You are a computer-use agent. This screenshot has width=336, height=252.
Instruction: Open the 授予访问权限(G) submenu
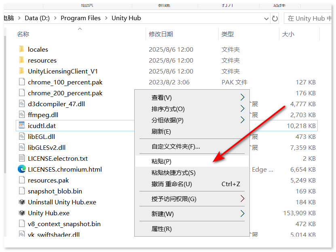[x=192, y=199]
